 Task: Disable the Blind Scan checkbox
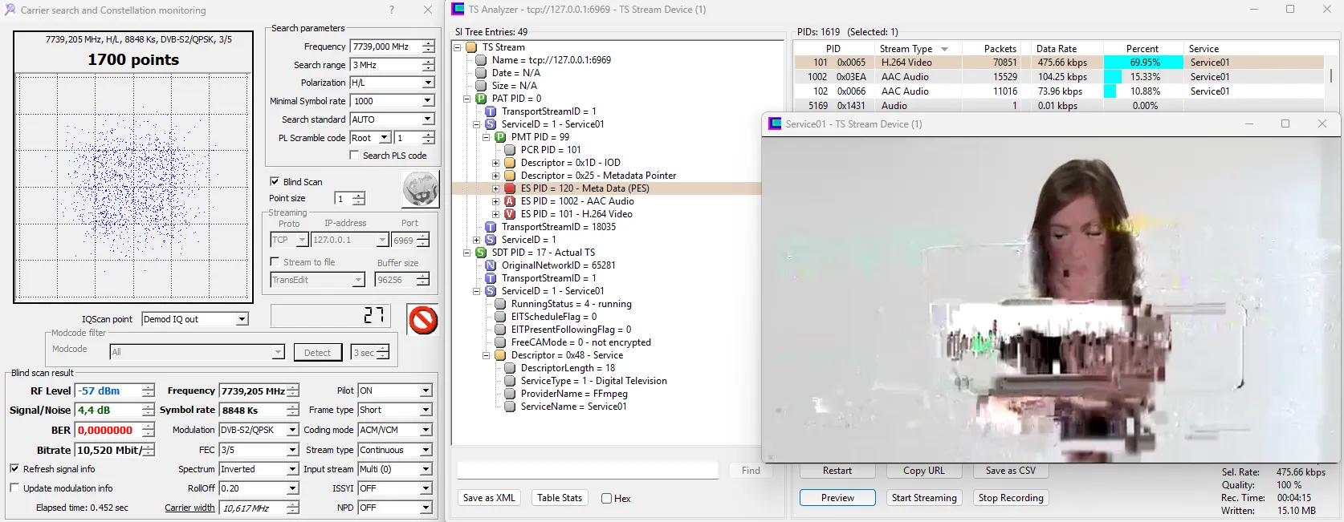tap(275, 182)
